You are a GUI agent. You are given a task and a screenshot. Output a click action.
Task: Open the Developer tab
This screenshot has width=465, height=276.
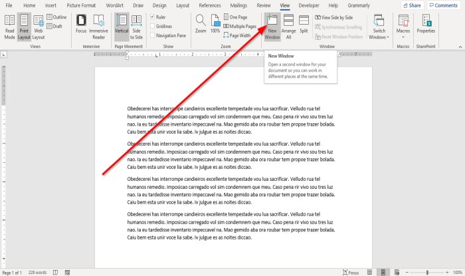(309, 5)
